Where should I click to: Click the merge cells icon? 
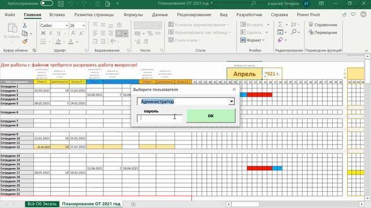coord(119,34)
